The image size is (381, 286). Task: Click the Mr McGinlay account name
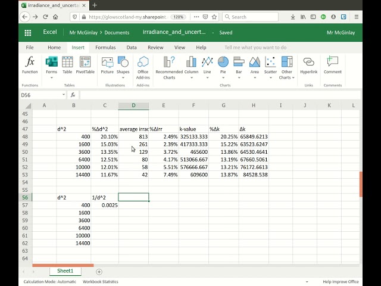coord(341,33)
